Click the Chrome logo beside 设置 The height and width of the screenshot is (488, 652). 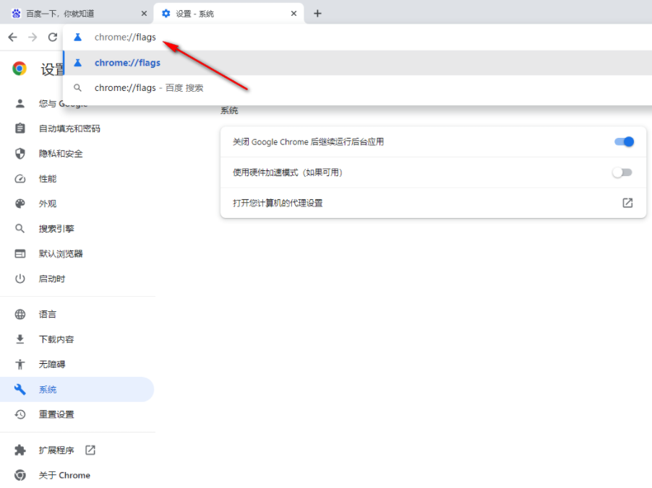pyautogui.click(x=20, y=69)
